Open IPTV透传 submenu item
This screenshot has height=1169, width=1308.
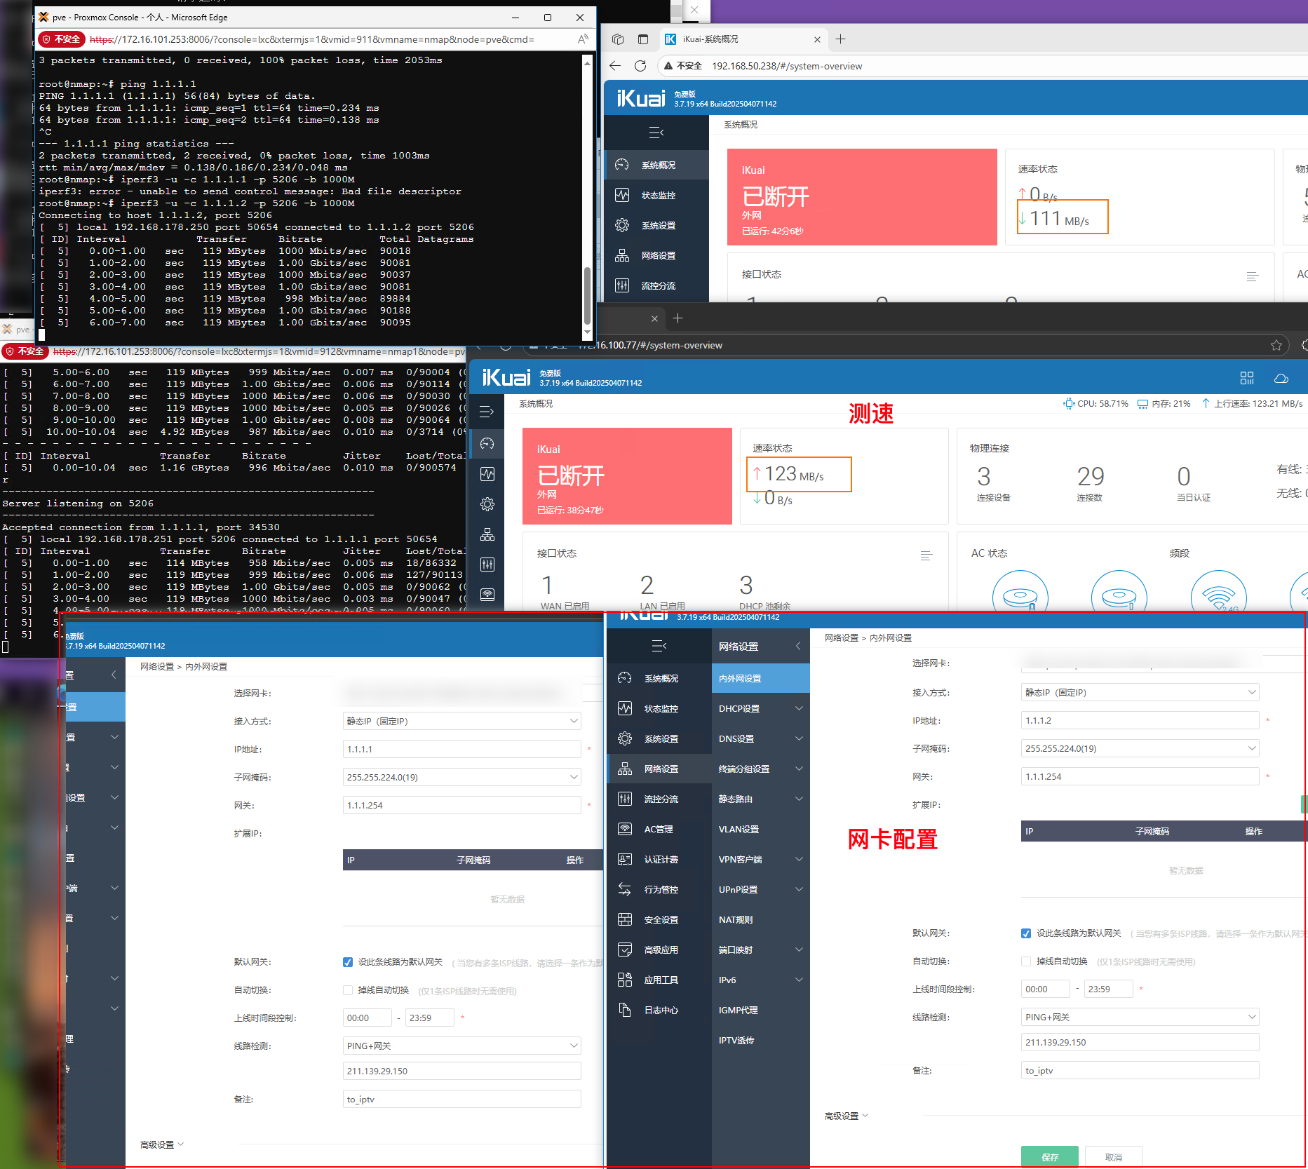click(760, 1040)
